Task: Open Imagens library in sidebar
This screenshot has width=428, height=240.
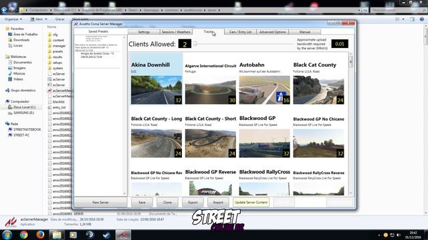Action: coord(19,68)
